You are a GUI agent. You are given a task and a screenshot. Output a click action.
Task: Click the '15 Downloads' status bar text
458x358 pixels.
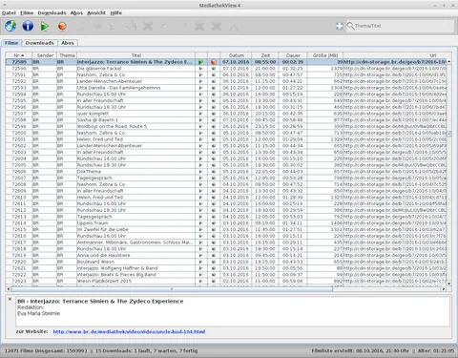[x=146, y=350]
